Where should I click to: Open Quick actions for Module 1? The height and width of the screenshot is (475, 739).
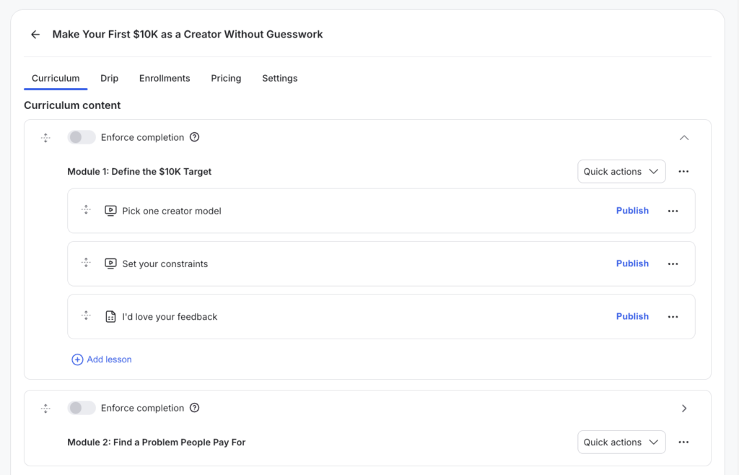(x=621, y=171)
